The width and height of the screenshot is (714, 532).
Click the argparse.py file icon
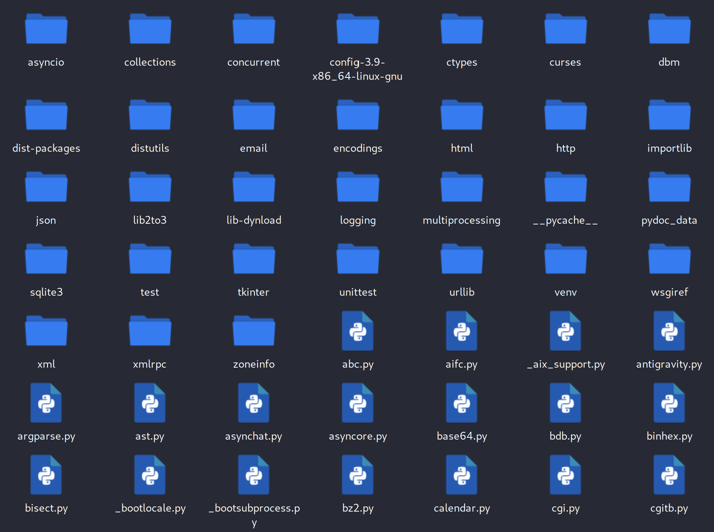pyautogui.click(x=46, y=403)
